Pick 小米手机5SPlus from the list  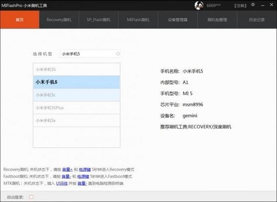[x=77, y=108]
